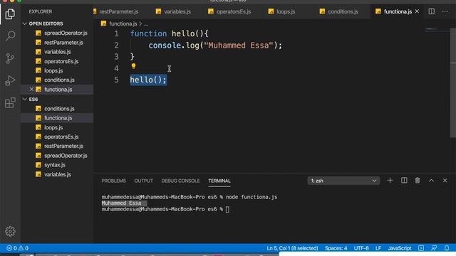The image size is (456, 256).
Task: Click line number 2 in the gutter
Action: tap(116, 46)
